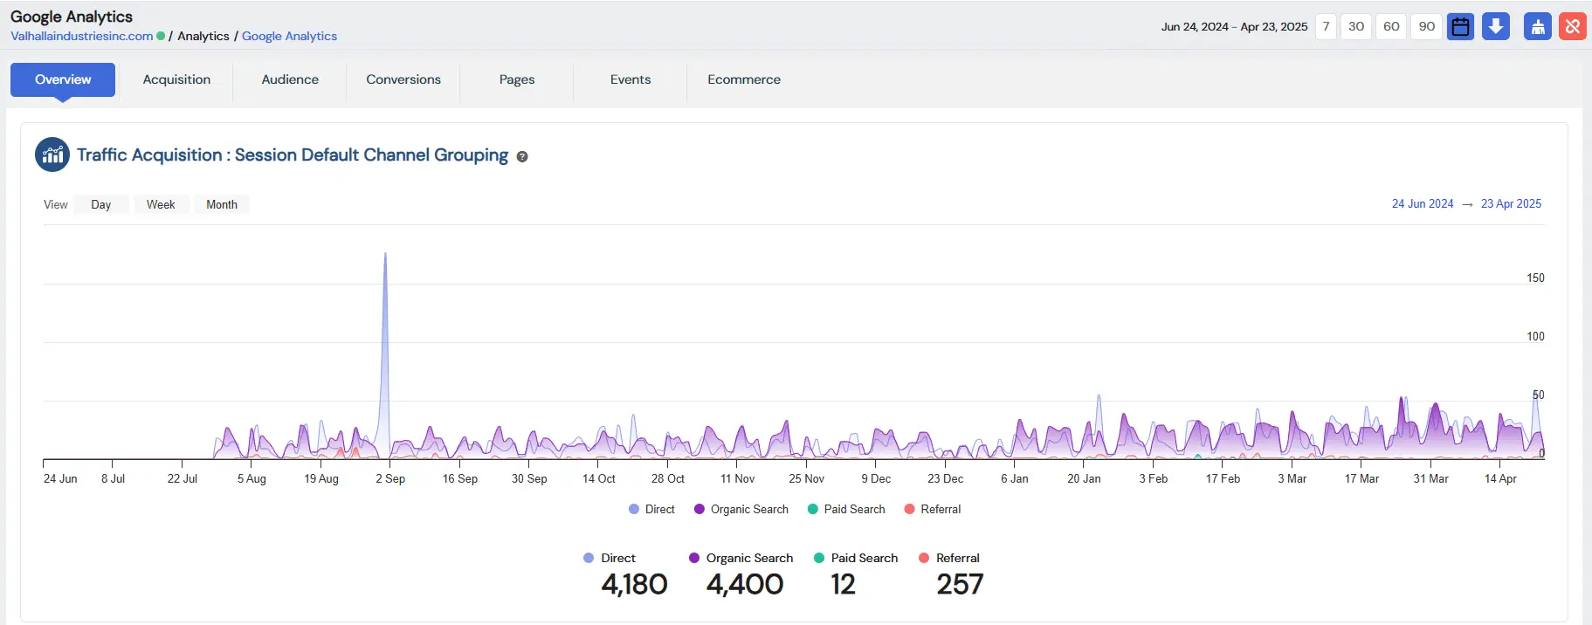This screenshot has width=1592, height=625.
Task: Switch chart view to Week
Action: (x=161, y=204)
